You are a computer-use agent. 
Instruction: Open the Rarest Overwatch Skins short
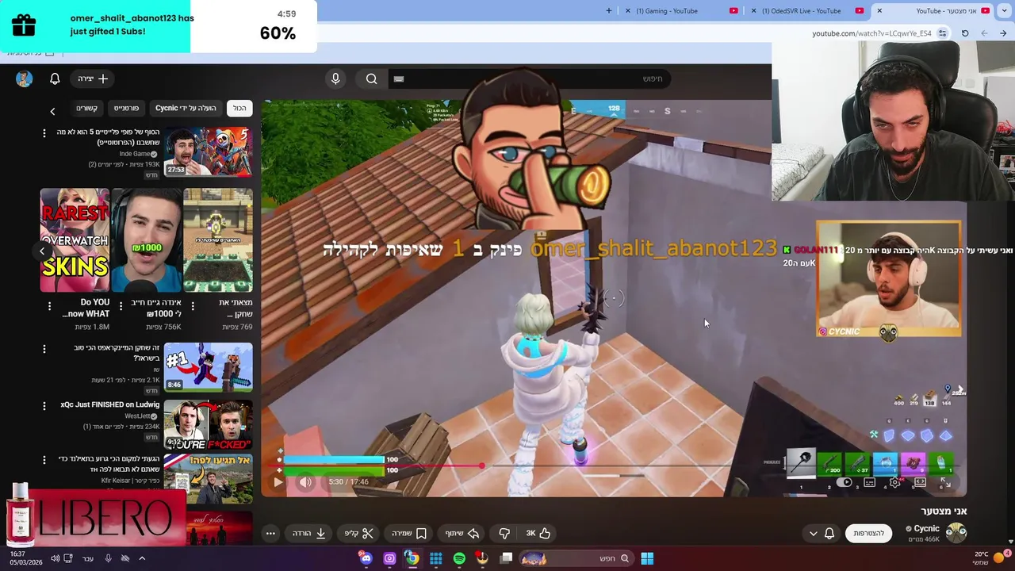point(75,240)
